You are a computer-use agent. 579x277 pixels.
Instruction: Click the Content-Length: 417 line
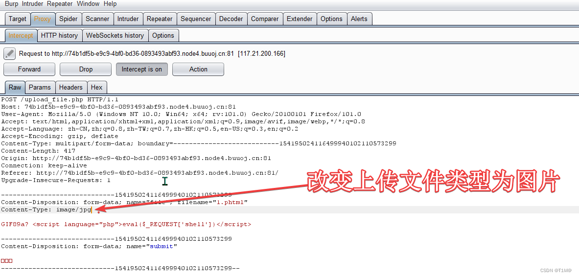point(38,151)
